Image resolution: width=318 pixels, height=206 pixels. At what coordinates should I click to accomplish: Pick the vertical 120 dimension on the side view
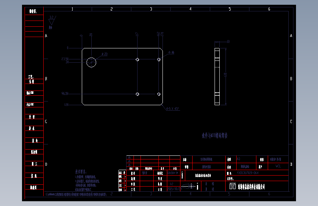[x=225, y=75]
